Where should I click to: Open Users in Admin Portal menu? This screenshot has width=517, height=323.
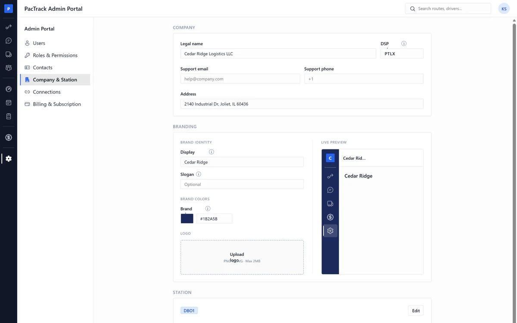pos(55,43)
